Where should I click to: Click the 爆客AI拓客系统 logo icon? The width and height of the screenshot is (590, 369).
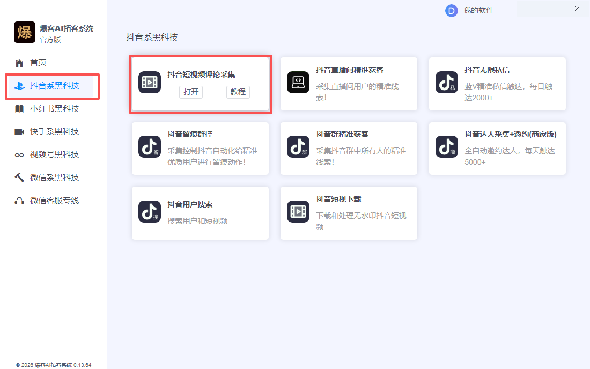pyautogui.click(x=25, y=32)
